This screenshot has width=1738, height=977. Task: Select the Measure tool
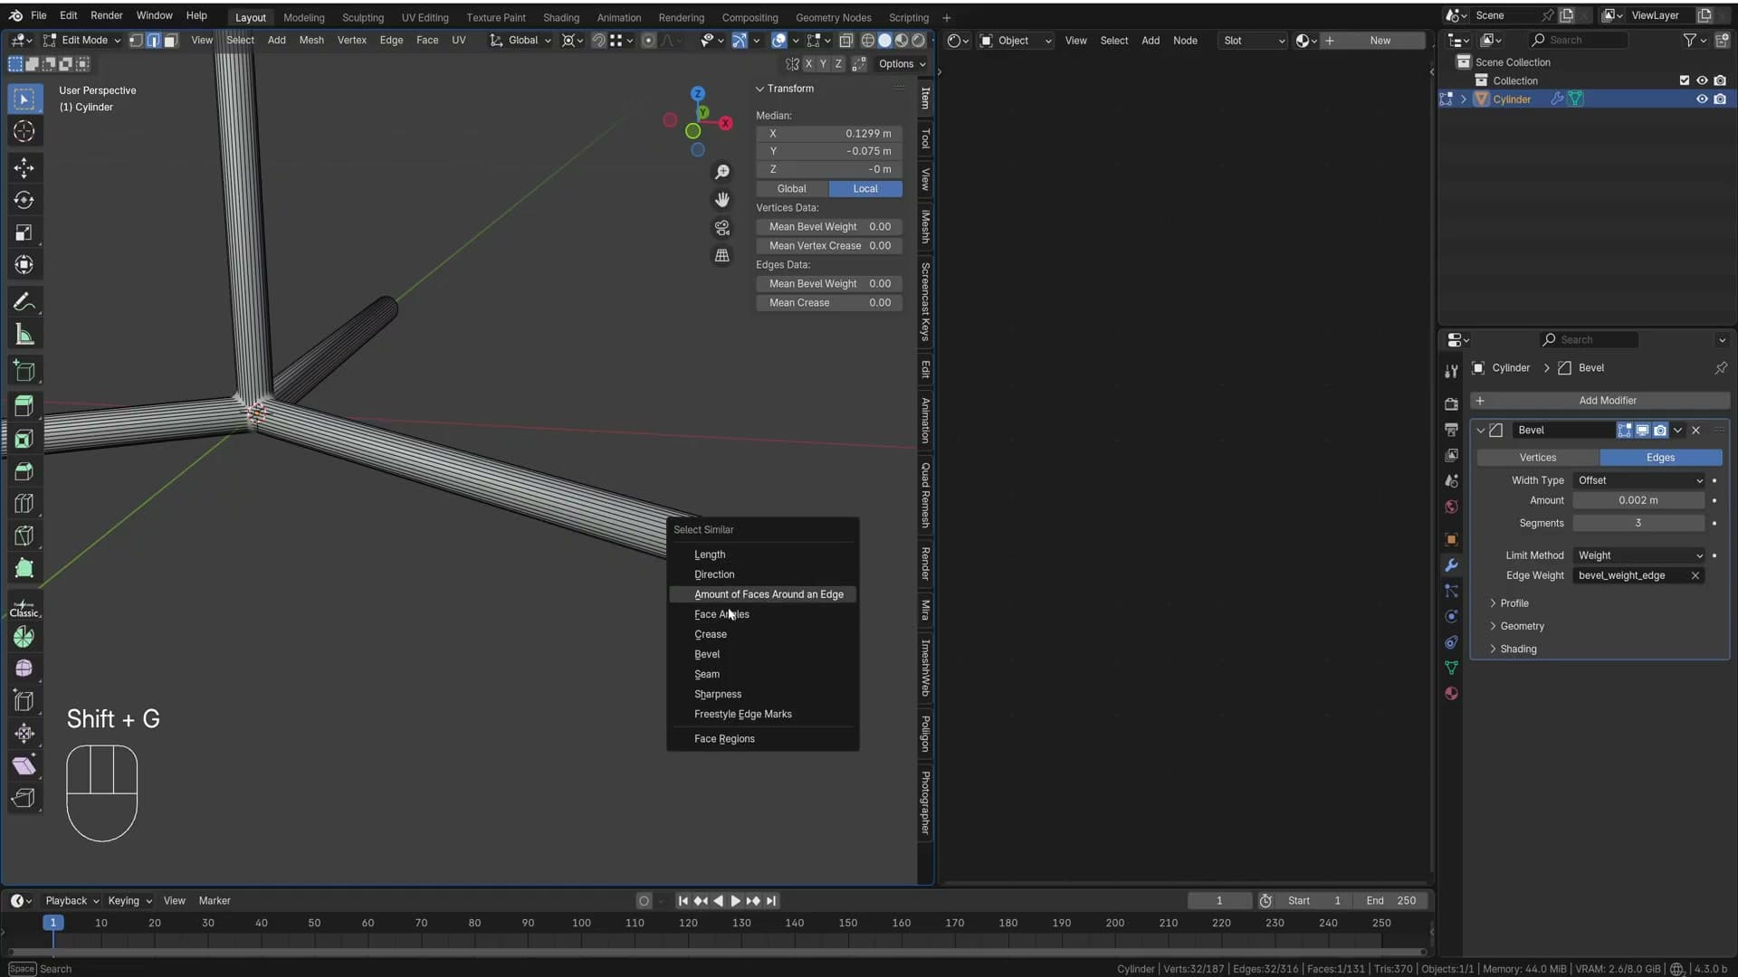[x=24, y=335]
